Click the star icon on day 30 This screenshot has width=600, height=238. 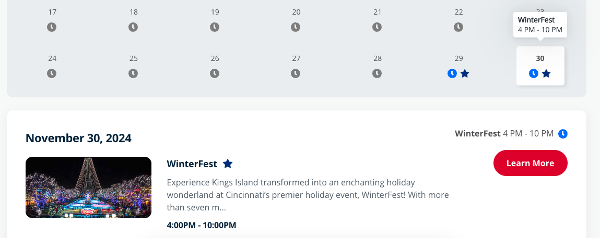pos(546,73)
